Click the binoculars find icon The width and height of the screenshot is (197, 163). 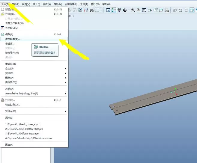point(91,10)
